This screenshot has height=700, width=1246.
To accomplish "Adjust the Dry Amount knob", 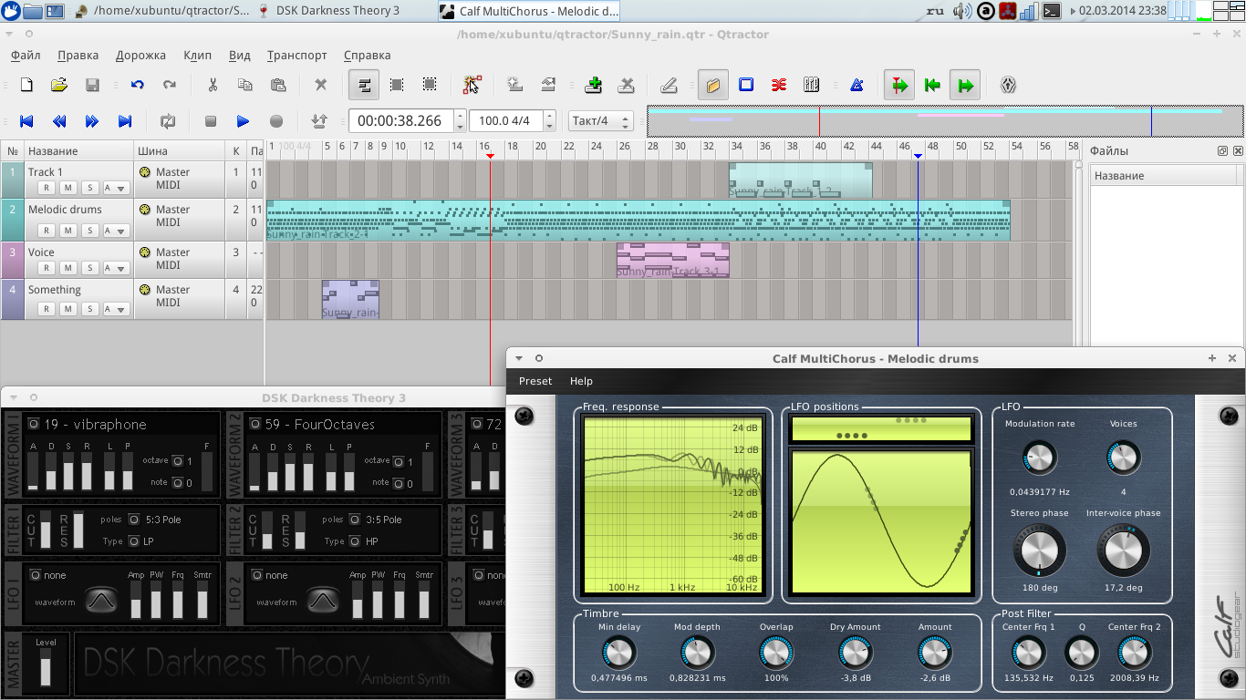I will click(856, 653).
